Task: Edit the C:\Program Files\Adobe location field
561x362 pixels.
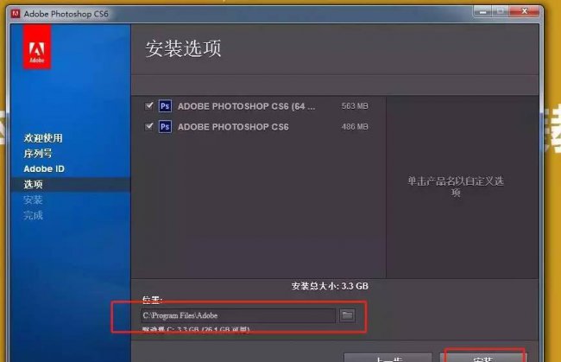Action: (x=238, y=315)
